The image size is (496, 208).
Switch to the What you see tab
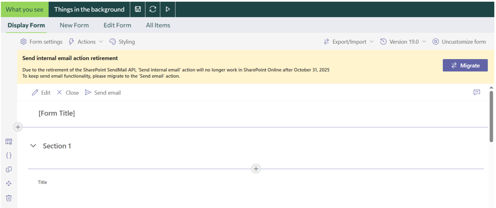(24, 9)
